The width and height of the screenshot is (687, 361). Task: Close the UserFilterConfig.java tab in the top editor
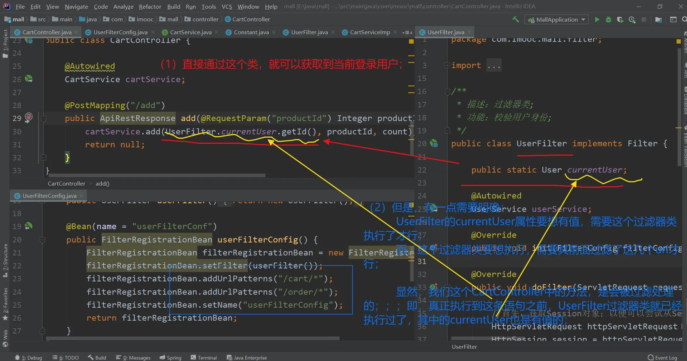pyautogui.click(x=153, y=32)
